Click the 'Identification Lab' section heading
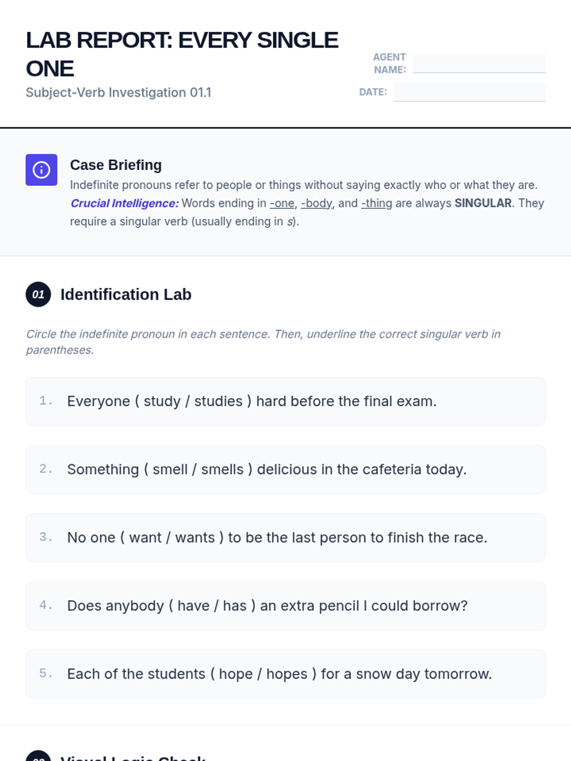 point(126,294)
